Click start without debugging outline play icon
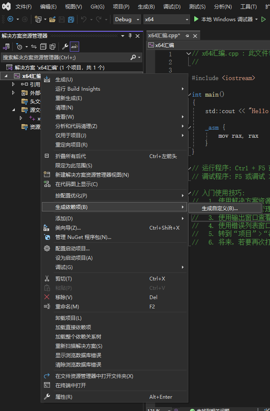The image size is (270, 411). coord(264,19)
